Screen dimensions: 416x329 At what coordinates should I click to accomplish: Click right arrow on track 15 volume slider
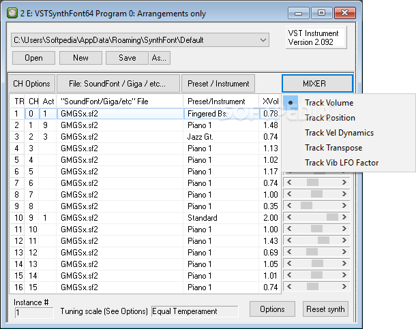(344, 275)
